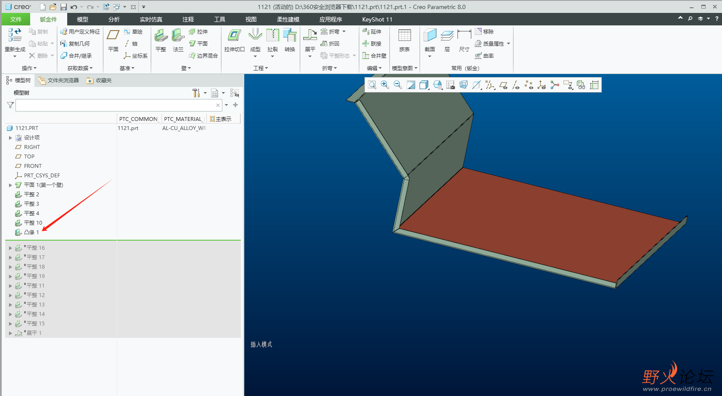722x396 pixels.
Task: Select the Flange (法兰) tool
Action: coord(178,40)
